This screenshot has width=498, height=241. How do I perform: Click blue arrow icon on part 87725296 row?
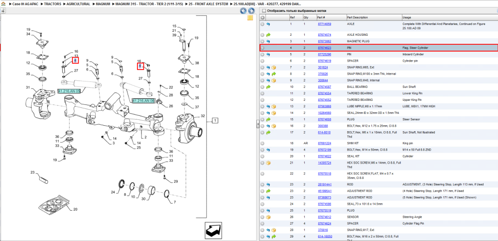[x=268, y=54]
